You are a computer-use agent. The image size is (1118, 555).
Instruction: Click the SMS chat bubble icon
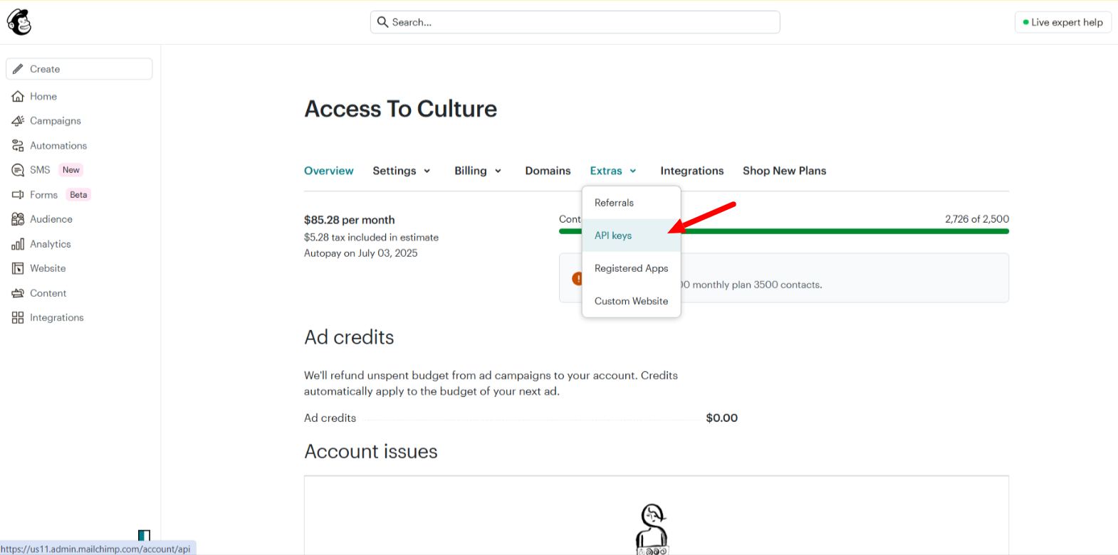click(x=18, y=170)
